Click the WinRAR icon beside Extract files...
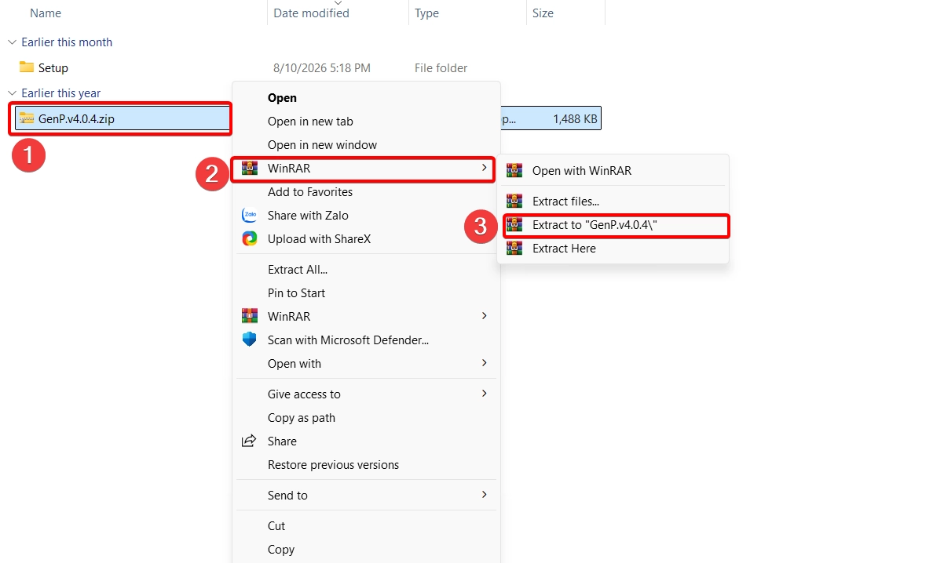Screen dimensions: 944x563 tap(514, 202)
